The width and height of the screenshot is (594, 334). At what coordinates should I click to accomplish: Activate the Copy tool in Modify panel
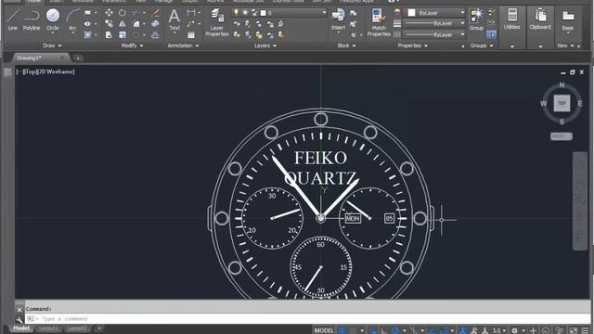109,24
